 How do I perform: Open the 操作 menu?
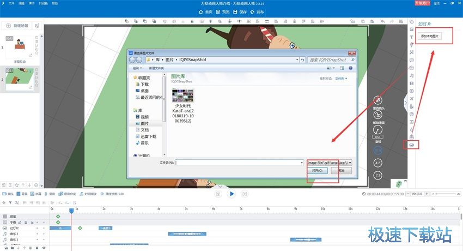tap(32, 3)
